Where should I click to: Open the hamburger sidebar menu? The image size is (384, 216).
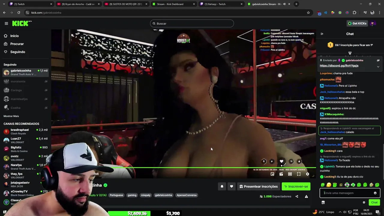[6, 23]
